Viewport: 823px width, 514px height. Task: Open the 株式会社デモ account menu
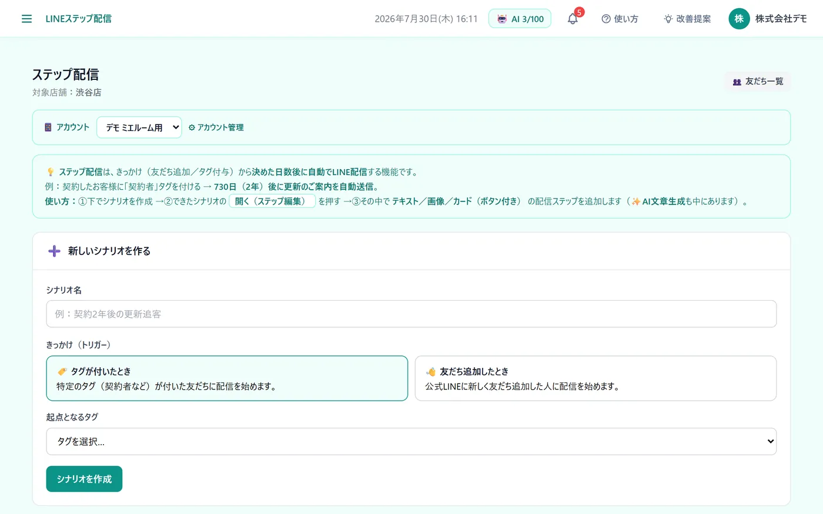point(768,19)
